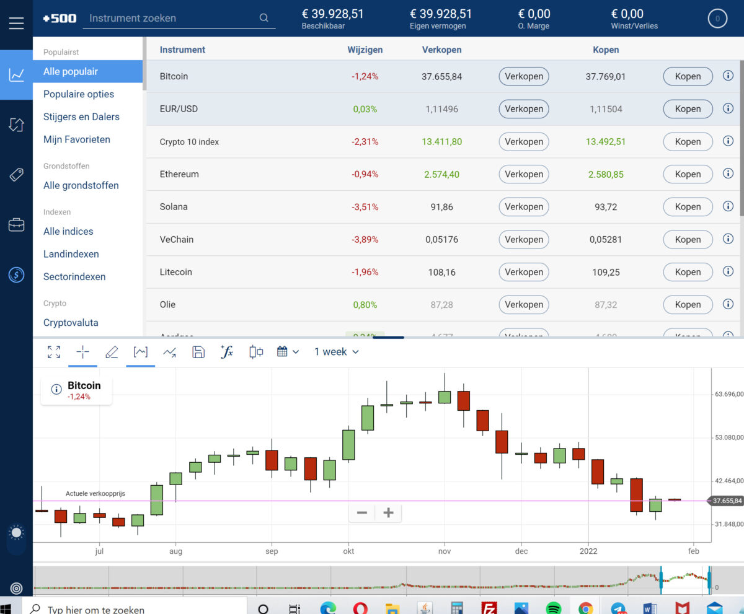Toggle the crosshair cursor tool
This screenshot has height=614, width=744.
tap(82, 352)
